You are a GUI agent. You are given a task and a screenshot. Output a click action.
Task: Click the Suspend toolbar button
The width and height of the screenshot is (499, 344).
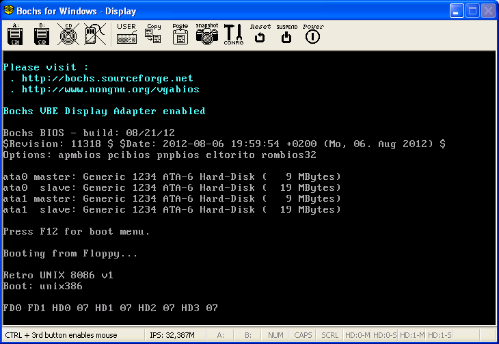[x=286, y=34]
